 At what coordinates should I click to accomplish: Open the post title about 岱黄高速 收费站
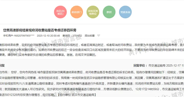[x=40, y=30]
